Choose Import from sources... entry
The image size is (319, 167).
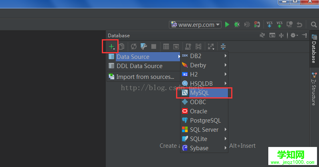pos(144,77)
